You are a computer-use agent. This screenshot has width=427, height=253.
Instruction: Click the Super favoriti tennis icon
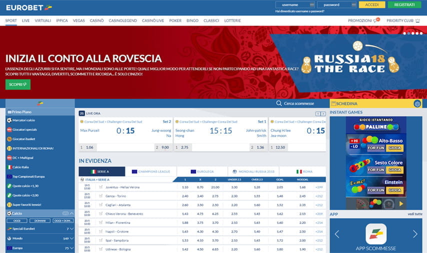(9, 205)
